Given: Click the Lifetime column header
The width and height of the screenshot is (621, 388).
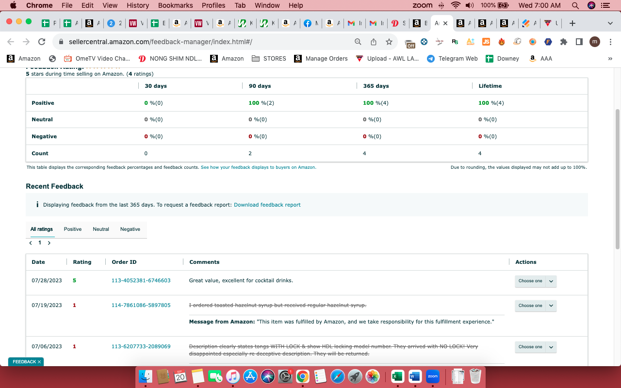Looking at the screenshot, I should (490, 86).
